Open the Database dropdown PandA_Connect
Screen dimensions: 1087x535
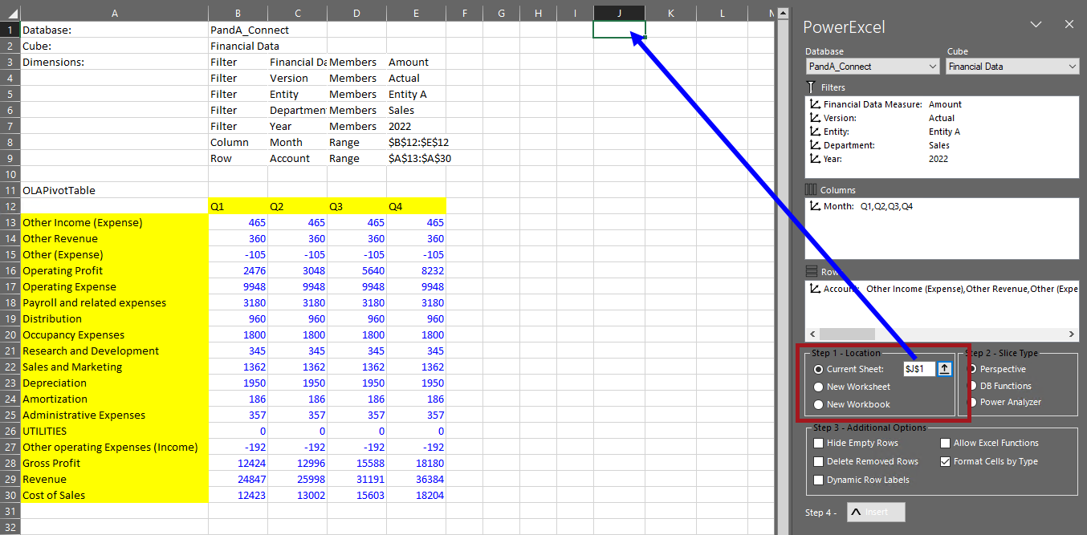point(873,67)
